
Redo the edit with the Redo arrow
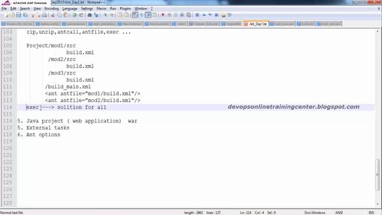click(x=81, y=15)
